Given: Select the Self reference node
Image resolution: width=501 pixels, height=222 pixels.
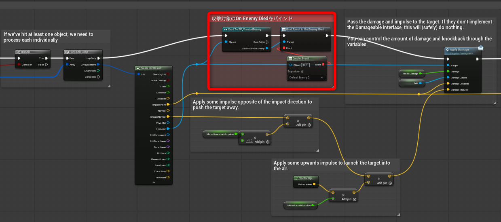Looking at the screenshot, I should [412, 83].
